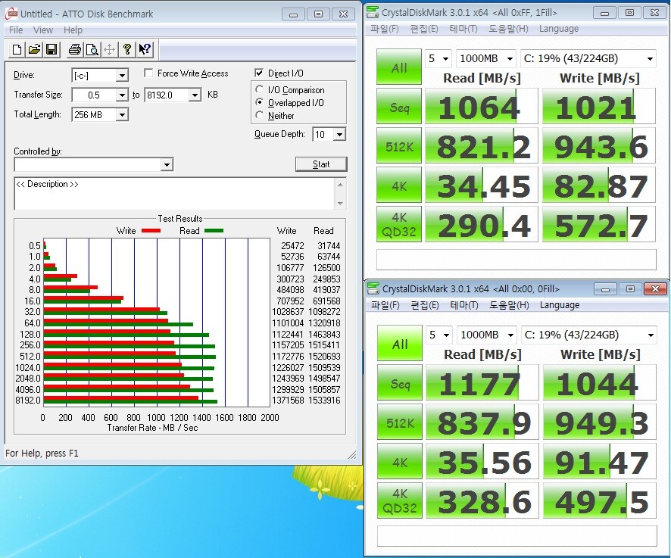Screen dimensions: 671x558
Task: Uncheck the Direct I/O checkbox
Action: 260,73
